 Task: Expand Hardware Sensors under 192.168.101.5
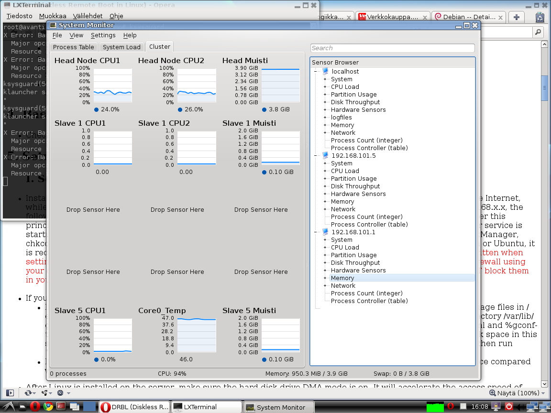(x=325, y=194)
